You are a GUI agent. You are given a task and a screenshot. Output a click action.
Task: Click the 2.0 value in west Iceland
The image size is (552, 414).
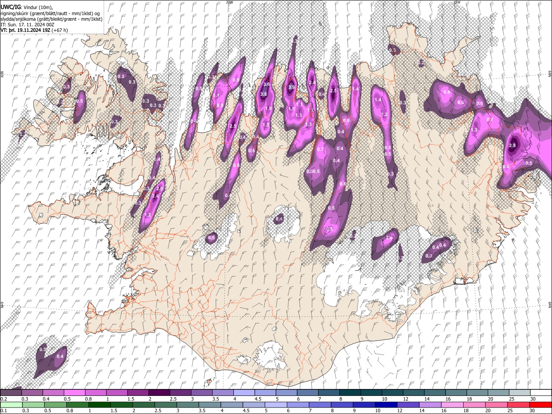pyautogui.click(x=159, y=188)
